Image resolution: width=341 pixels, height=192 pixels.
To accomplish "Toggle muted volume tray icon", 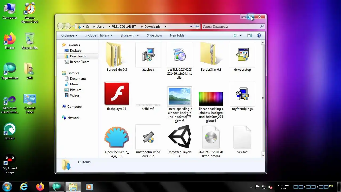I will coord(270,187).
